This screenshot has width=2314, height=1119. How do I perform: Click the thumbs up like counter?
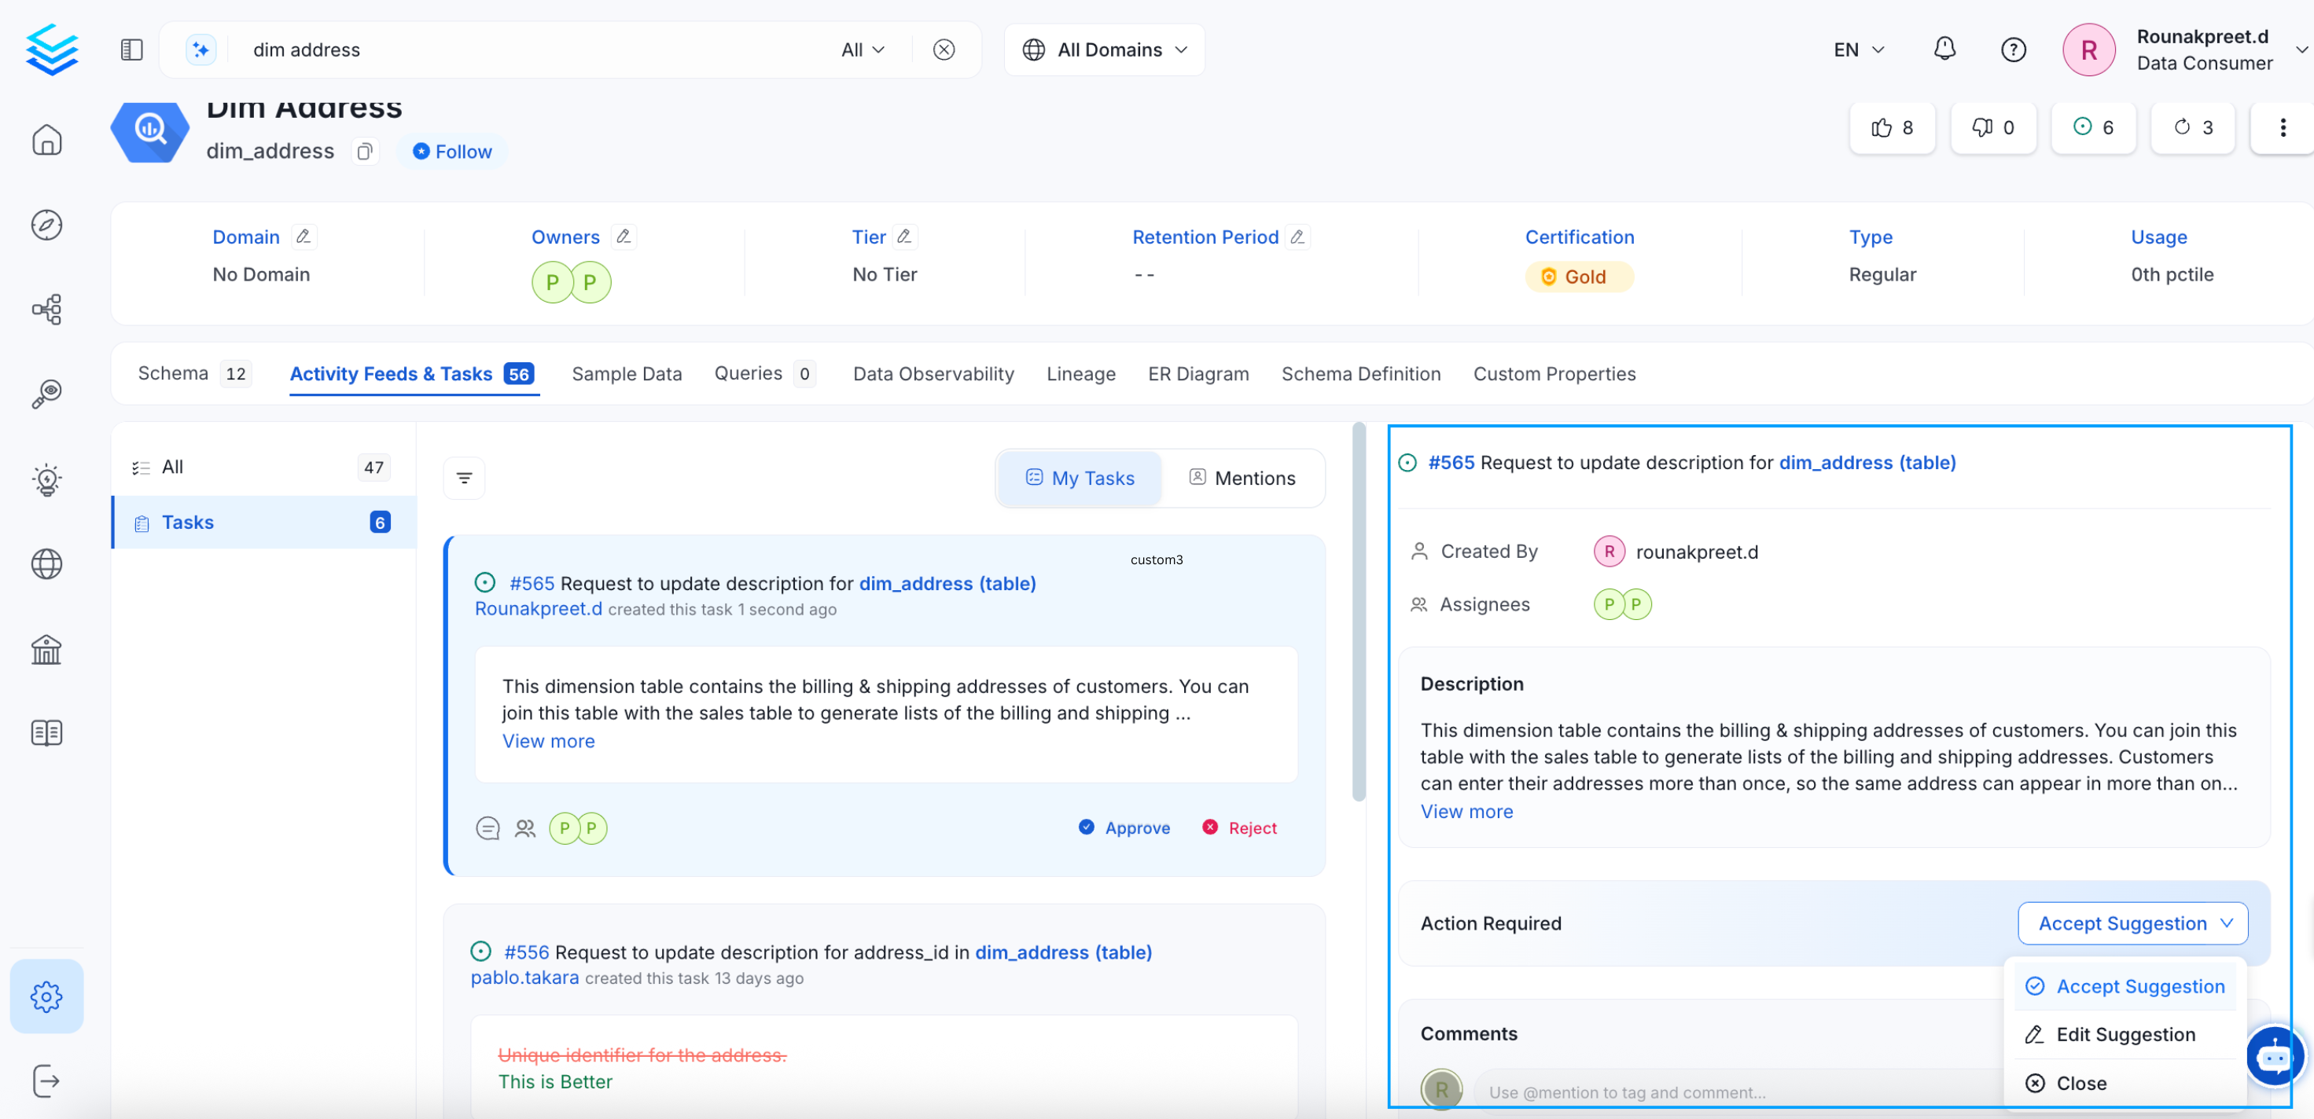click(1892, 127)
